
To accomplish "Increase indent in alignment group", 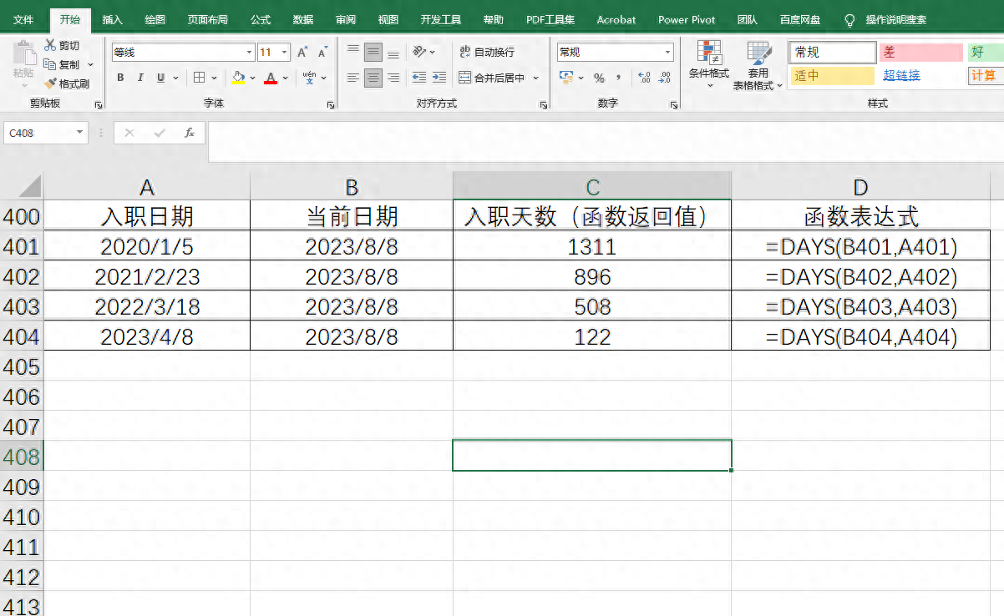I will point(438,78).
